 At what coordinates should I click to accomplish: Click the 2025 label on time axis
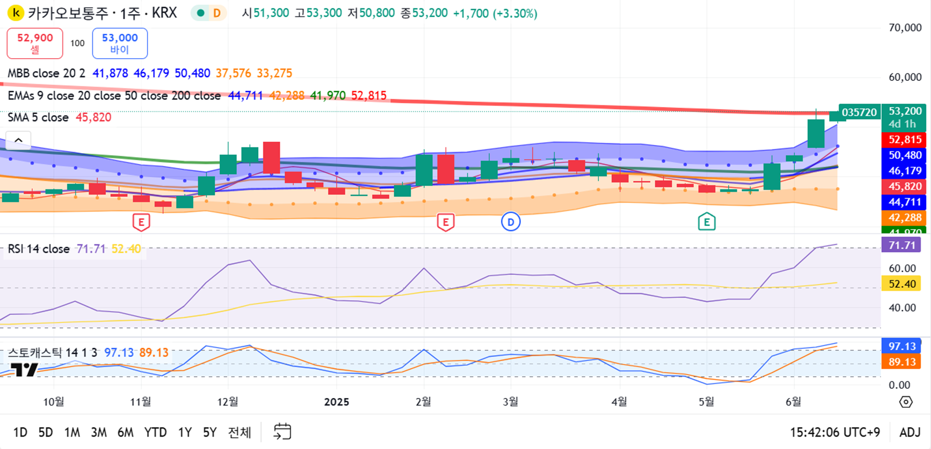click(336, 402)
